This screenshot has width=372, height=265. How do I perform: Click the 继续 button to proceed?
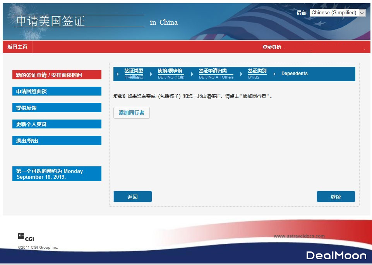(x=336, y=197)
